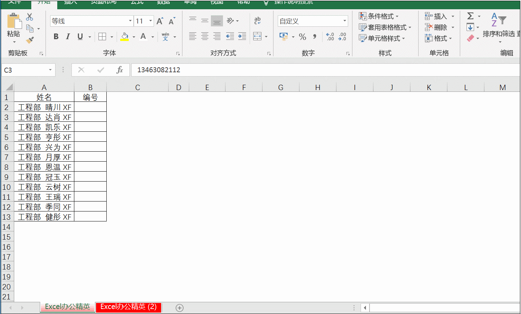Cancel the formula bar entry with X

(x=81, y=70)
